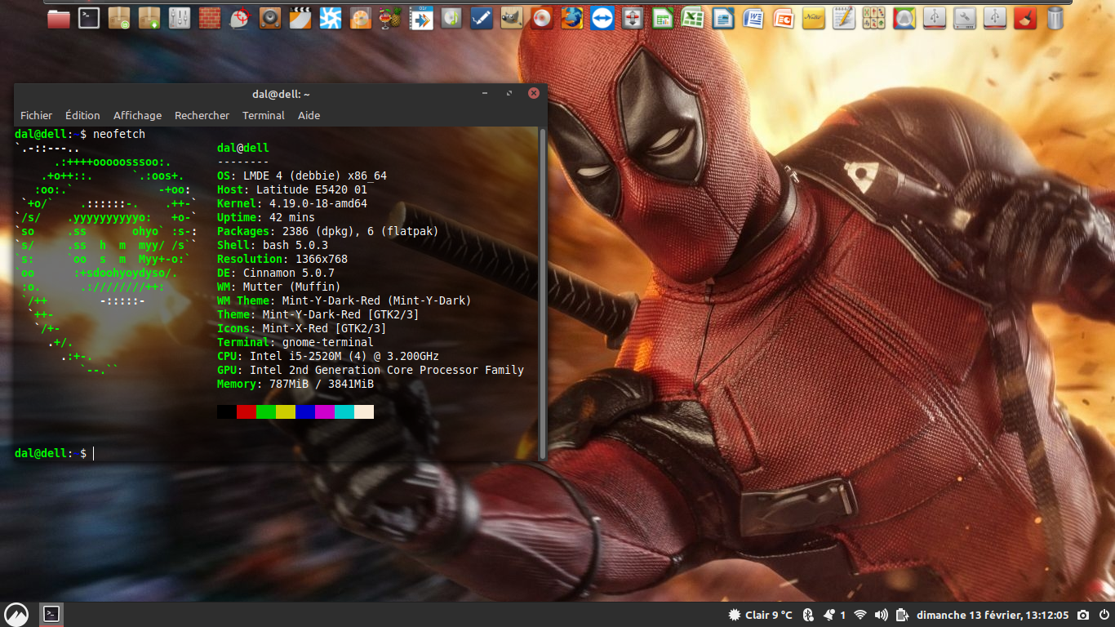
Task: Open the Excel dock icon
Action: pyautogui.click(x=693, y=18)
